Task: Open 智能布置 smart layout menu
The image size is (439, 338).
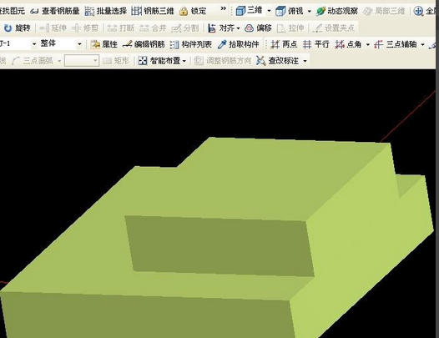Action: coord(162,60)
